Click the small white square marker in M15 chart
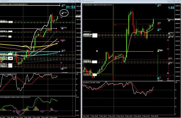This screenshot has width=181, height=118. point(97,51)
